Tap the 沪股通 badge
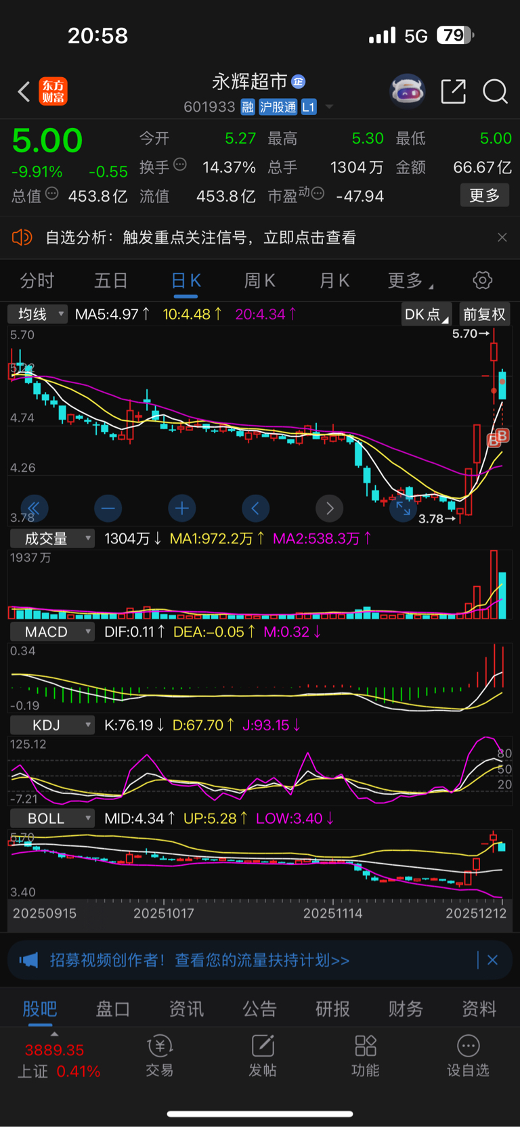The width and height of the screenshot is (520, 1127). click(278, 107)
